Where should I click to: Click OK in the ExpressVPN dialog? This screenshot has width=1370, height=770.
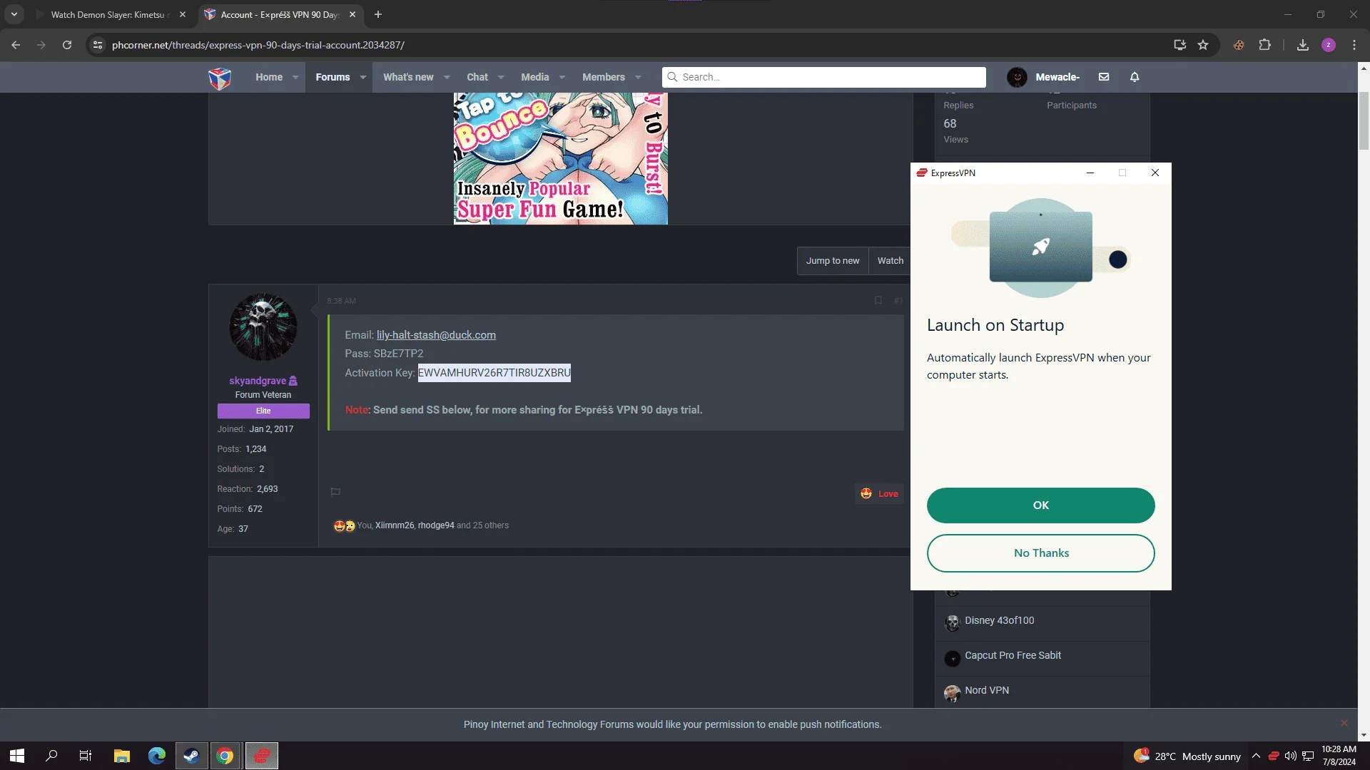pyautogui.click(x=1041, y=505)
